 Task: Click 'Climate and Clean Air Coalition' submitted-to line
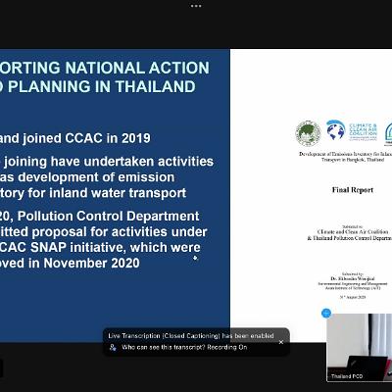353,231
